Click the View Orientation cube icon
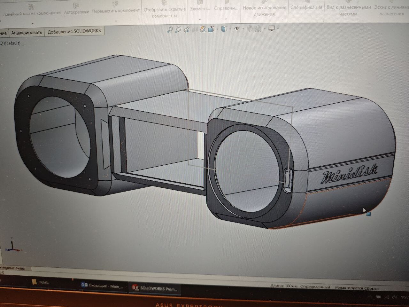 pos(211,29)
